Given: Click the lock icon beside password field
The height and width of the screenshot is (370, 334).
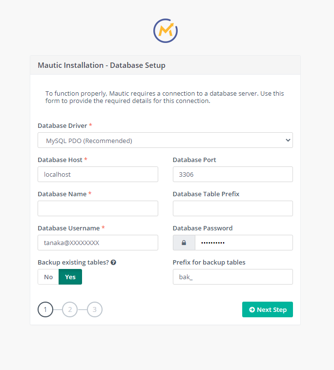Looking at the screenshot, I should tap(184, 243).
